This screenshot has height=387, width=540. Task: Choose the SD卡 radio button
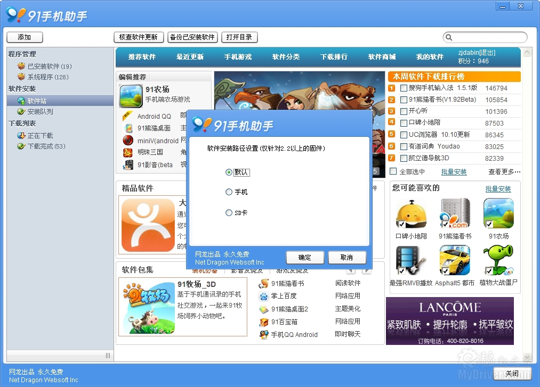click(x=229, y=213)
